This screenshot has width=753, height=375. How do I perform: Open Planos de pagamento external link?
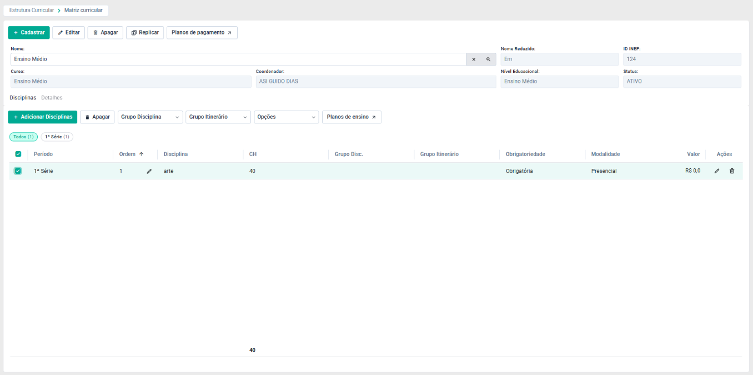tap(202, 33)
